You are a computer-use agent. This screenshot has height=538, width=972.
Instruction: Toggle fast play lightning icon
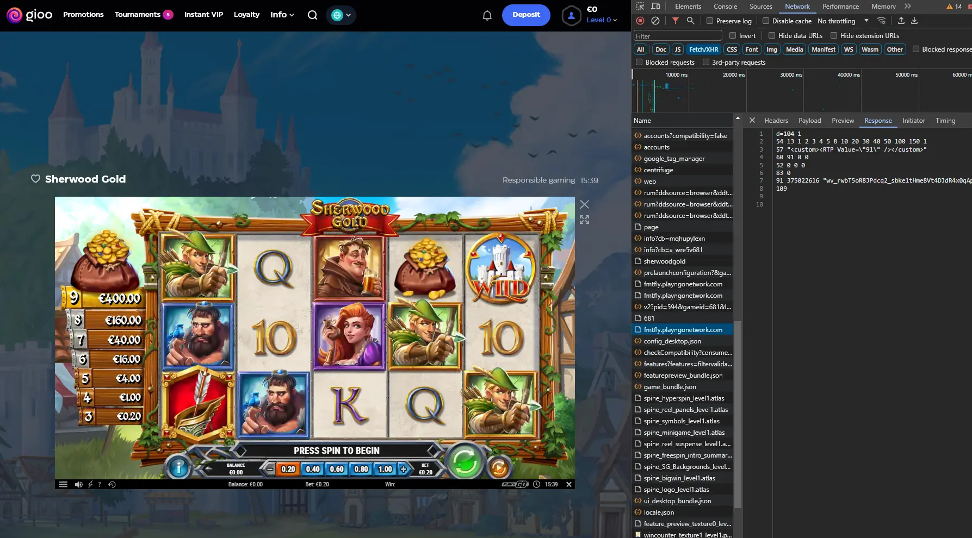90,484
